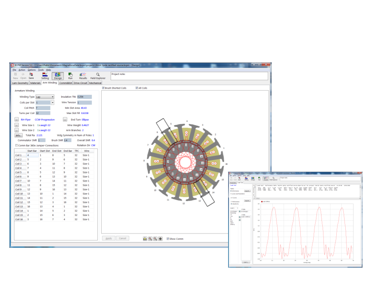This screenshot has height=281, width=375.
Task: Switch to the Lam Geometry tab
Action: pos(20,83)
